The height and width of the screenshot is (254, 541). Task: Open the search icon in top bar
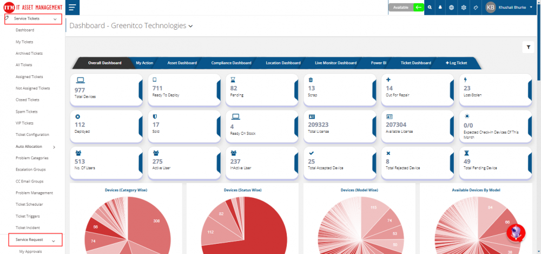[430, 8]
